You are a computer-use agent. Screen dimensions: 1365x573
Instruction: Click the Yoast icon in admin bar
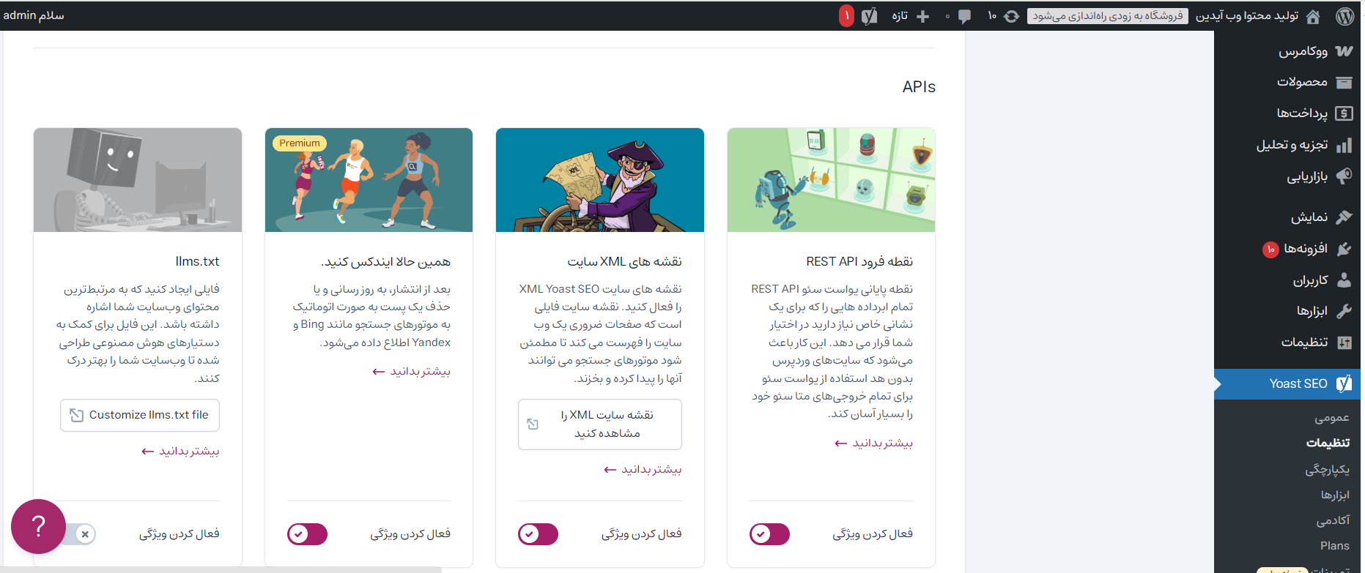pyautogui.click(x=869, y=16)
